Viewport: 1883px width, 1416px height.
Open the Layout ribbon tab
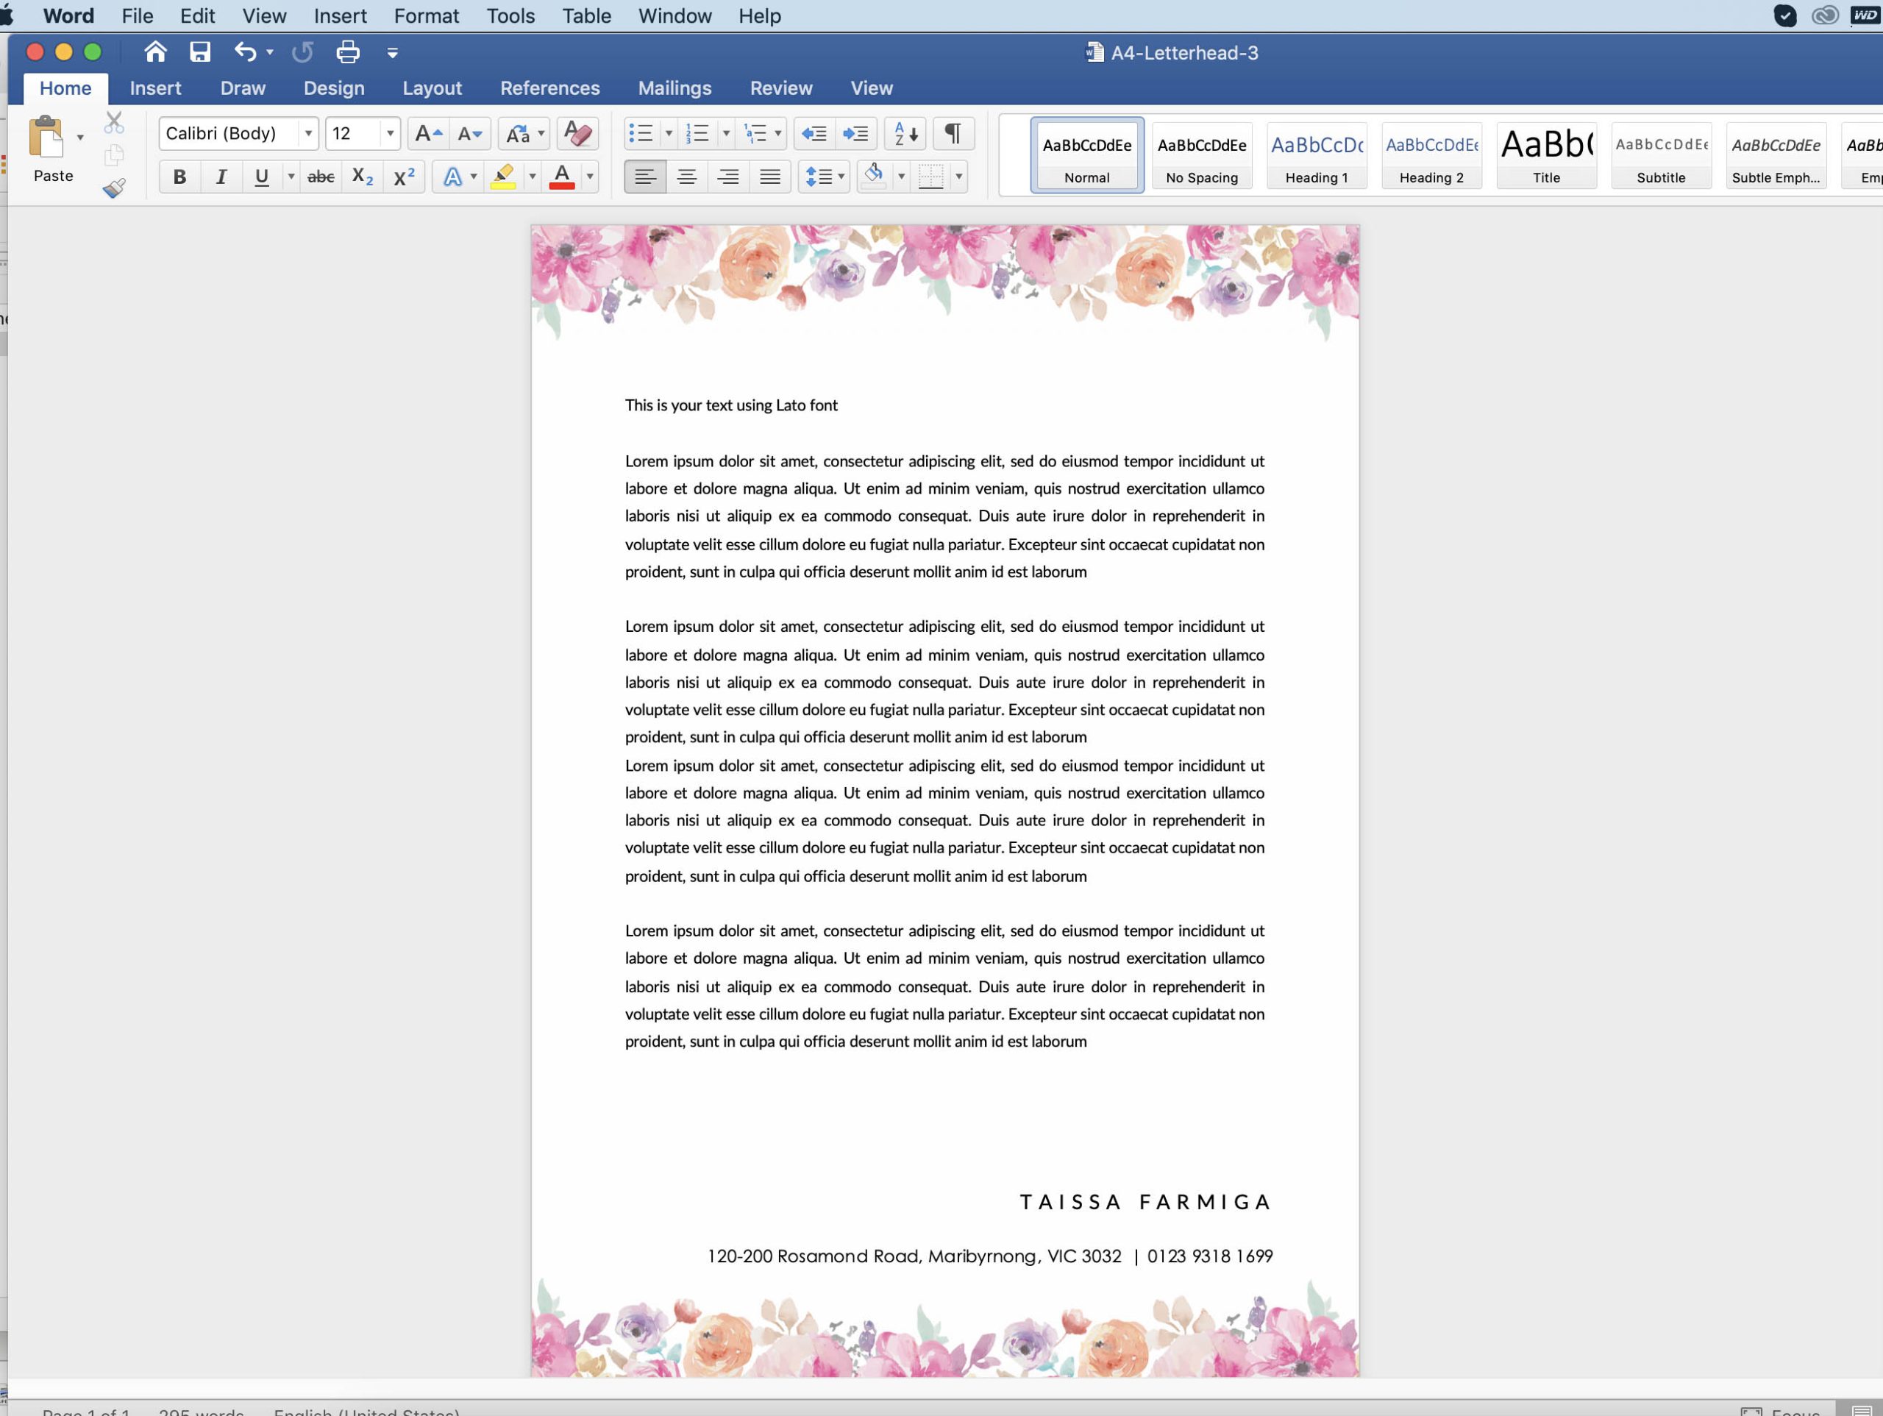point(433,88)
